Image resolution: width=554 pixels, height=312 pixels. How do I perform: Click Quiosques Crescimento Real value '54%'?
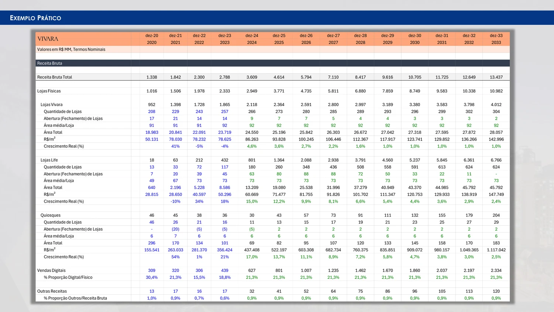pyautogui.click(x=175, y=257)
